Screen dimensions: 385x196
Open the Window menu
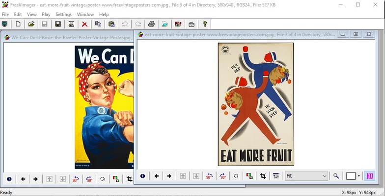(85, 15)
